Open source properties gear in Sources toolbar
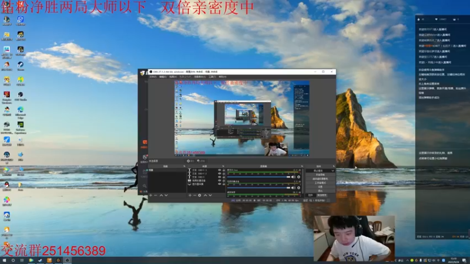Viewport: 470px width, 264px height. pos(200,195)
